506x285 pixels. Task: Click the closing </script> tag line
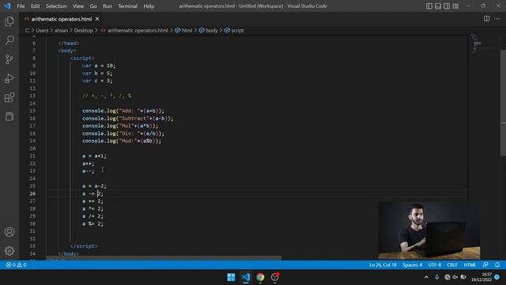point(84,246)
